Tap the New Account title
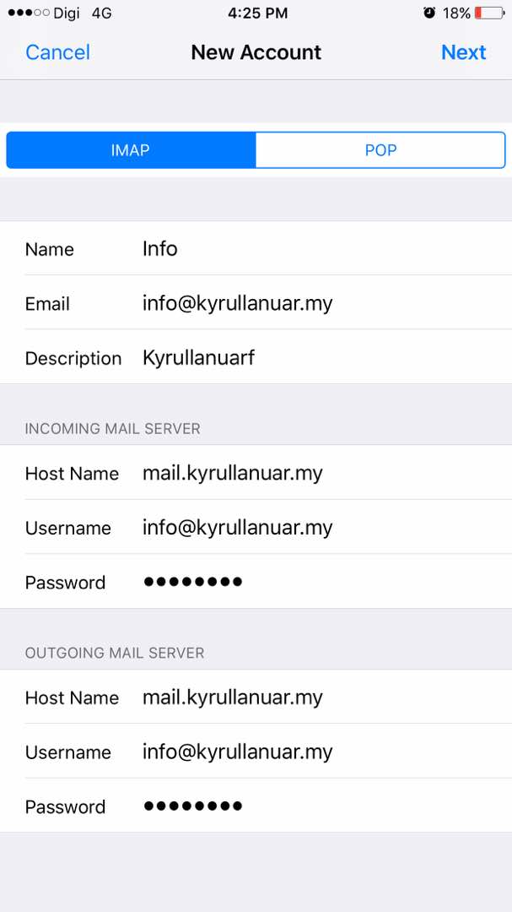Screen dimensions: 512x912 coord(256,52)
